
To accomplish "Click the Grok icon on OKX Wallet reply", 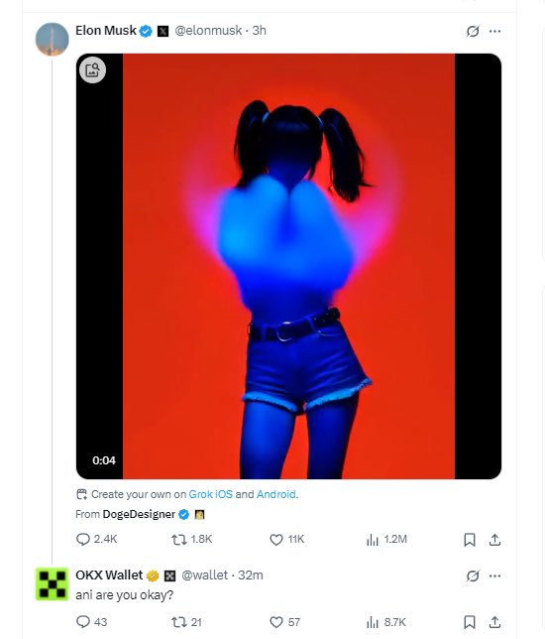I will click(x=473, y=575).
